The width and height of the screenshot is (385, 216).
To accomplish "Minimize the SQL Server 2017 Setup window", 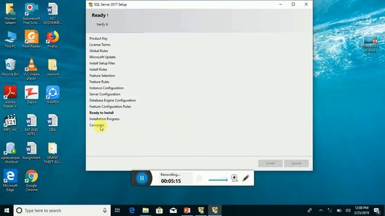I will [281, 4].
